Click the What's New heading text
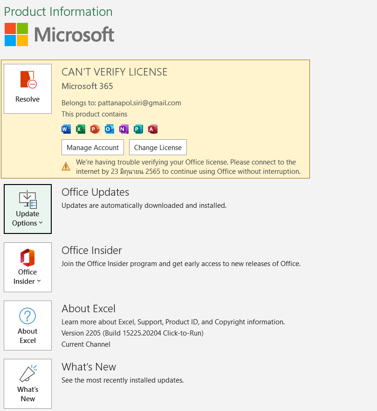This screenshot has width=377, height=411. point(89,367)
